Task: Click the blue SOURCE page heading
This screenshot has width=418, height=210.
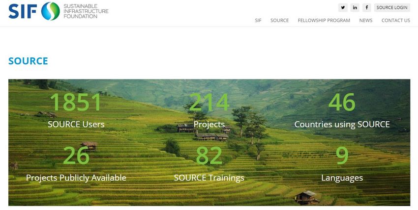Action: pos(28,61)
